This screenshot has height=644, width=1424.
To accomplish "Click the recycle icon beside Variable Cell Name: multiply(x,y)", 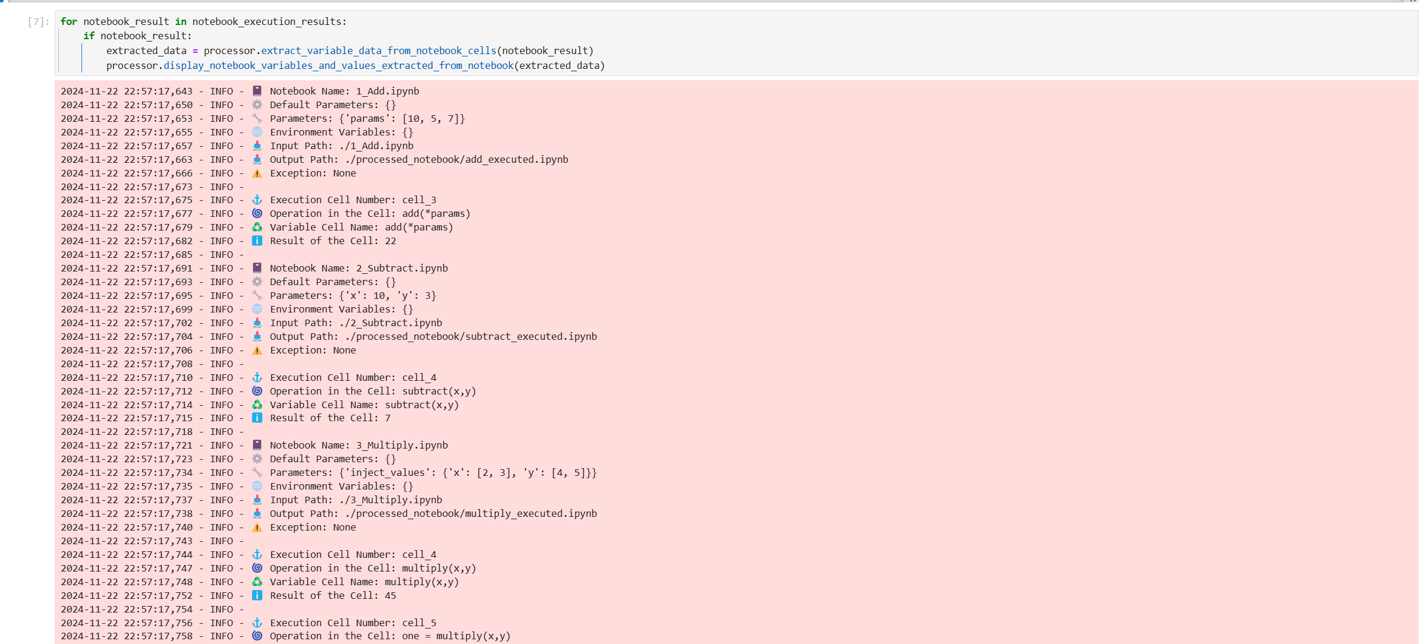I will 257,582.
